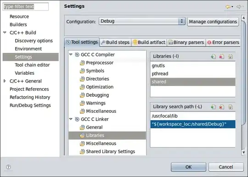Edit selected Library search path entry
The width and height of the screenshot is (248, 177).
coord(230,107)
